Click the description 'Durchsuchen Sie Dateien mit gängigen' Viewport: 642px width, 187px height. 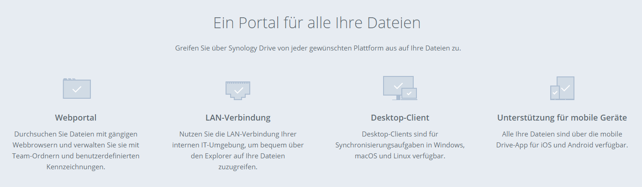pyautogui.click(x=76, y=151)
